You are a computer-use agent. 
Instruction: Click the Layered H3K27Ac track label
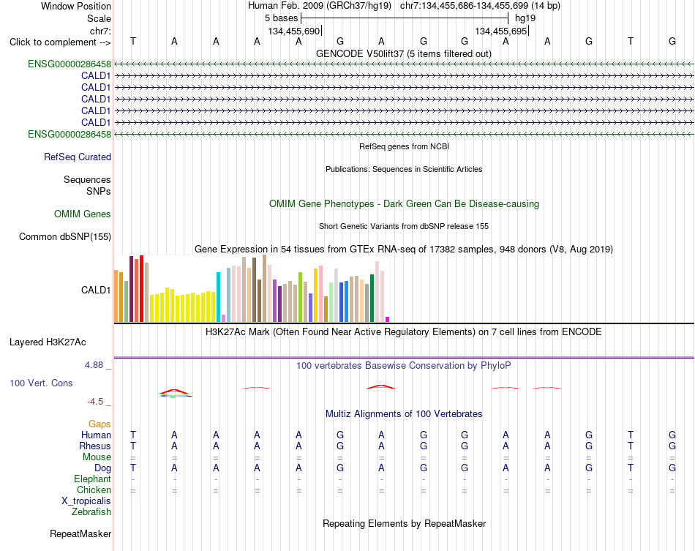pyautogui.click(x=48, y=342)
